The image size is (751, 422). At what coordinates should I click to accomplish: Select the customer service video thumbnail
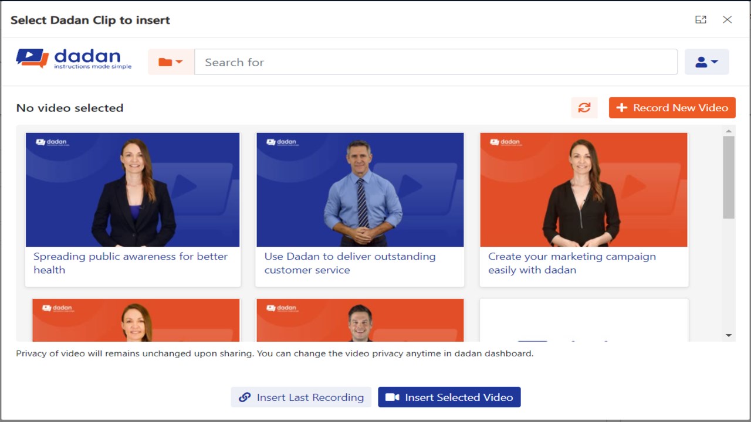pos(360,190)
